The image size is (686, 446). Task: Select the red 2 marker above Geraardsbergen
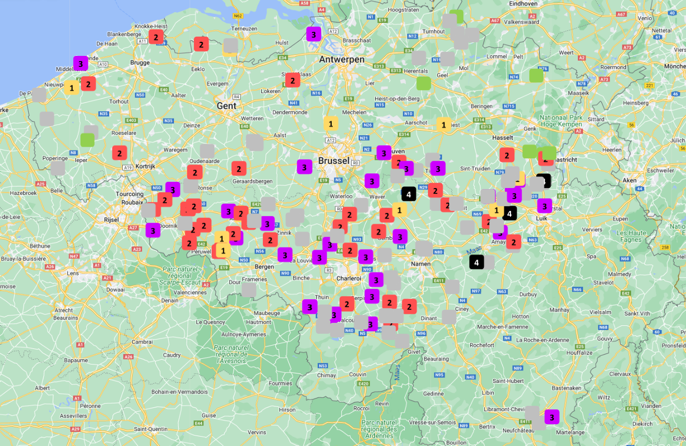(239, 168)
